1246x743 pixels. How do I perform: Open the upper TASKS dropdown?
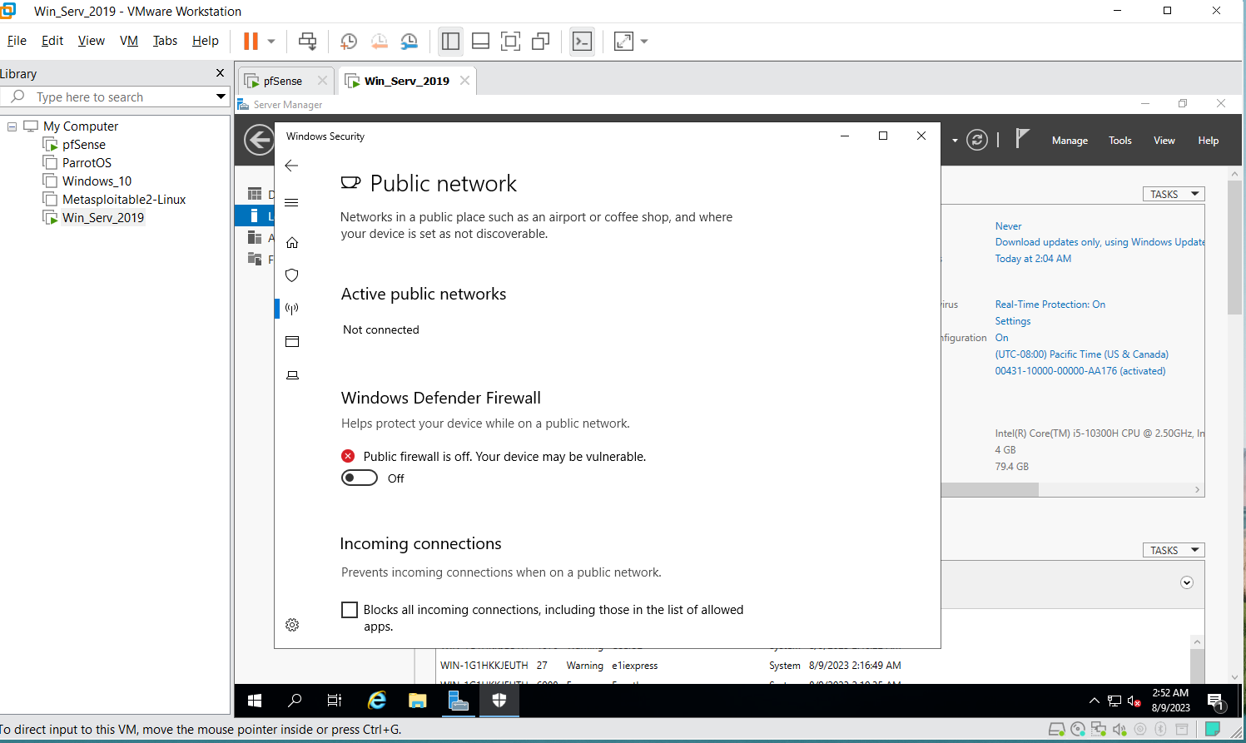[x=1174, y=194]
